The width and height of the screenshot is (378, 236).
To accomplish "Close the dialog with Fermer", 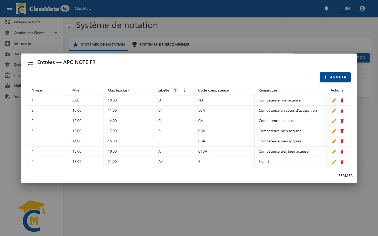I will [x=345, y=176].
